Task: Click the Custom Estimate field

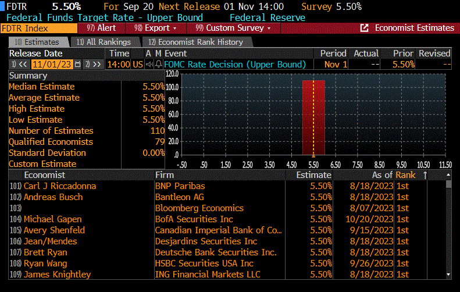Action: 143,164
